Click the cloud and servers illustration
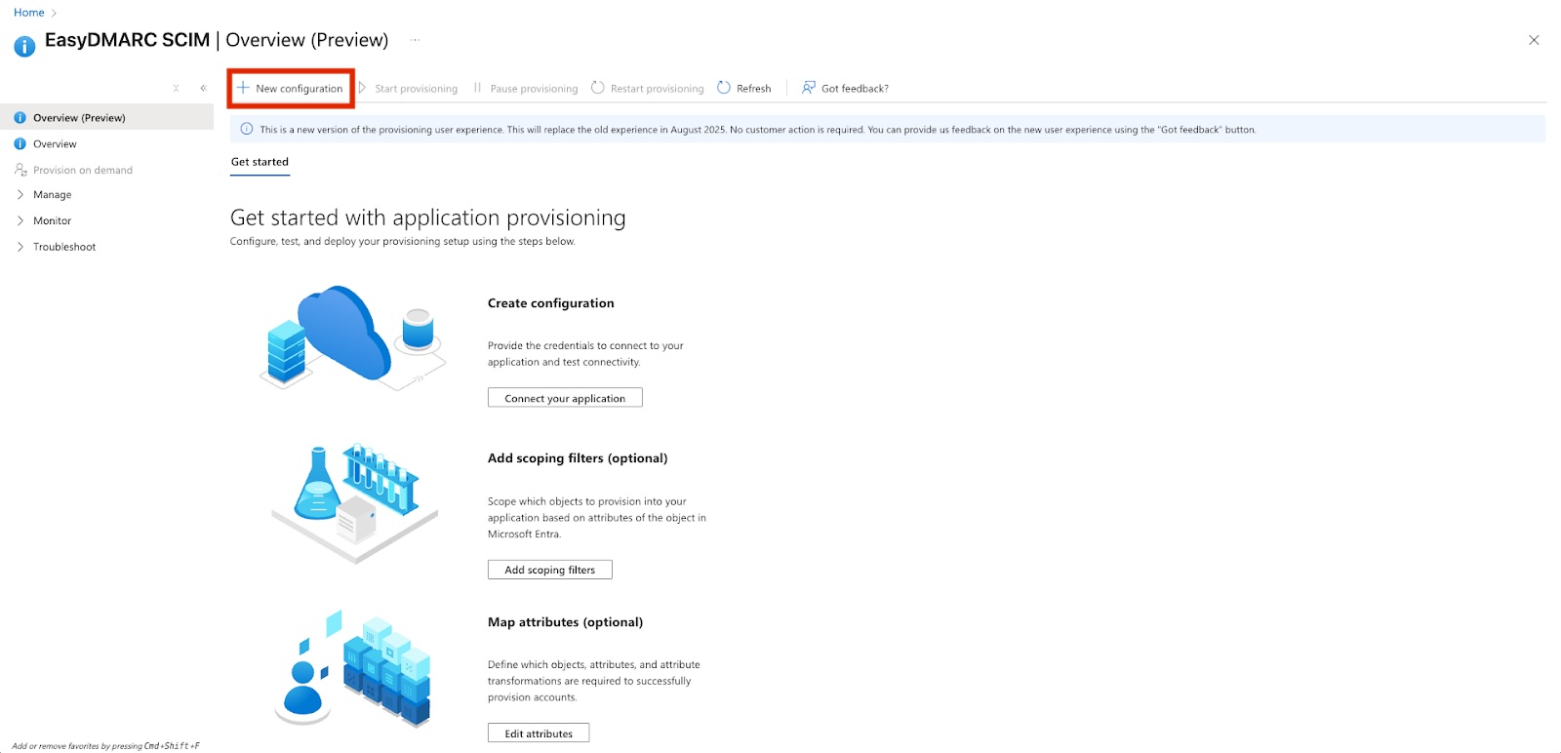Screen dimensions: 1561x753 pos(352,337)
